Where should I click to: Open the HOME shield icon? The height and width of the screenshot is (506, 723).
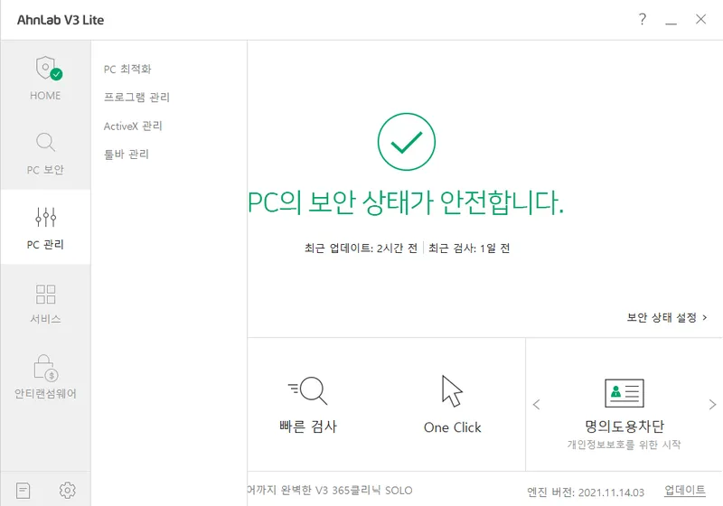tap(49, 68)
